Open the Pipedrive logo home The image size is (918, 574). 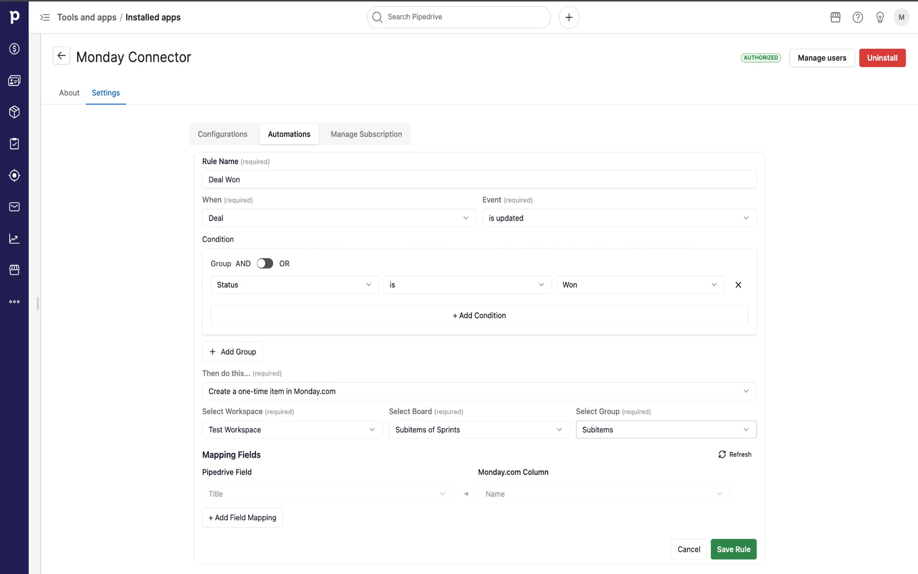click(14, 17)
